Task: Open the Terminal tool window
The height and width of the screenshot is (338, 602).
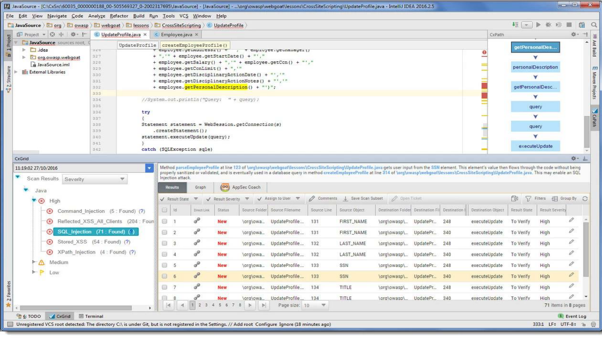Action: coord(91,316)
